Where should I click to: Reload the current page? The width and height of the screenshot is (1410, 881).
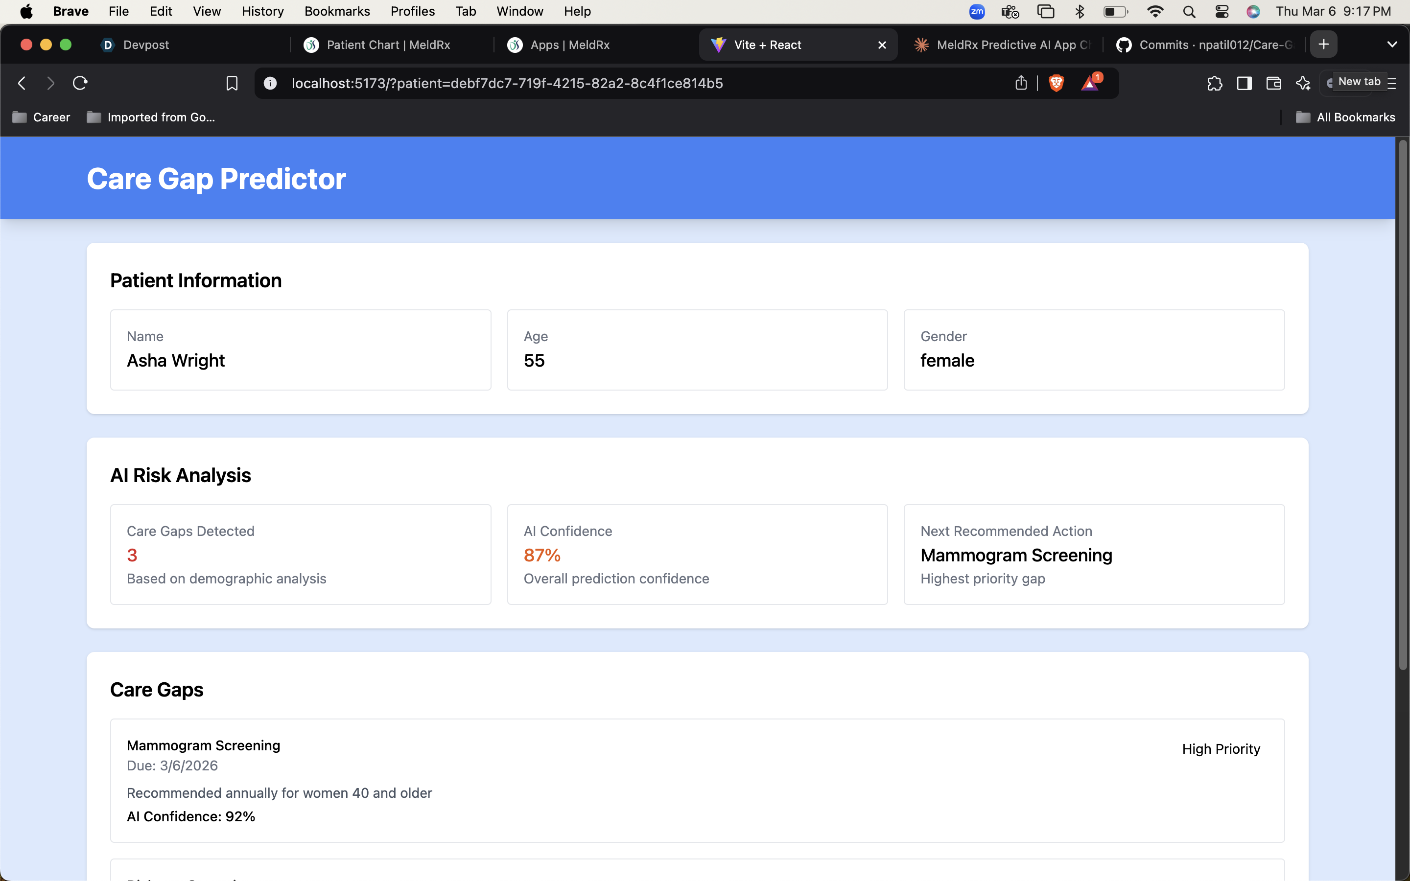pyautogui.click(x=80, y=83)
